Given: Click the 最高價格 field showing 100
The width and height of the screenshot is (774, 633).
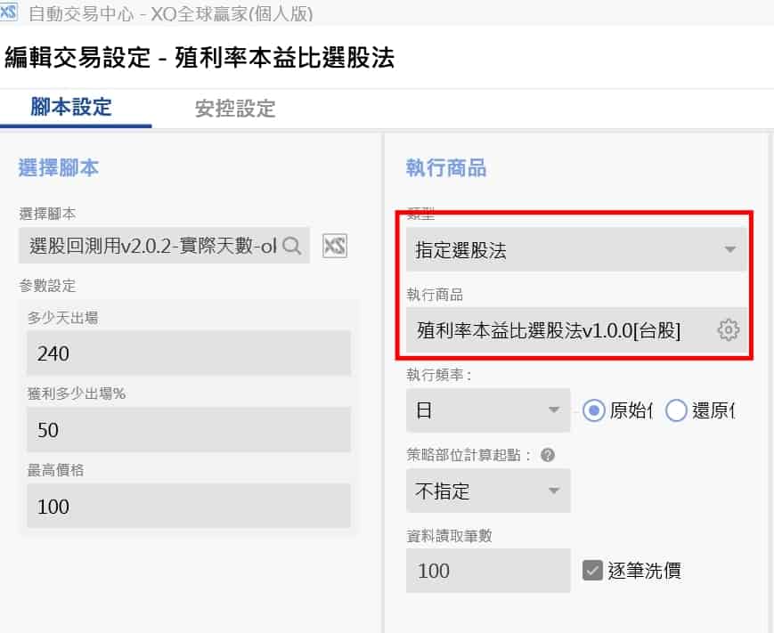Looking at the screenshot, I should [x=188, y=507].
